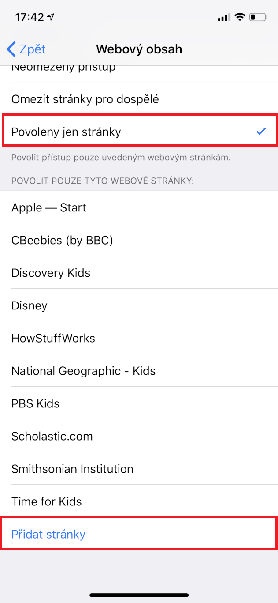Open the Scholastic.com entry
The image size is (278, 603).
click(52, 436)
